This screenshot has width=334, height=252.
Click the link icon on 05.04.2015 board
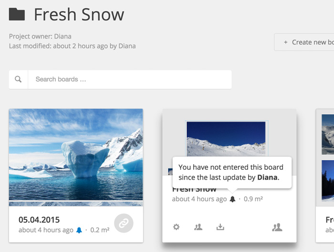pos(124,223)
